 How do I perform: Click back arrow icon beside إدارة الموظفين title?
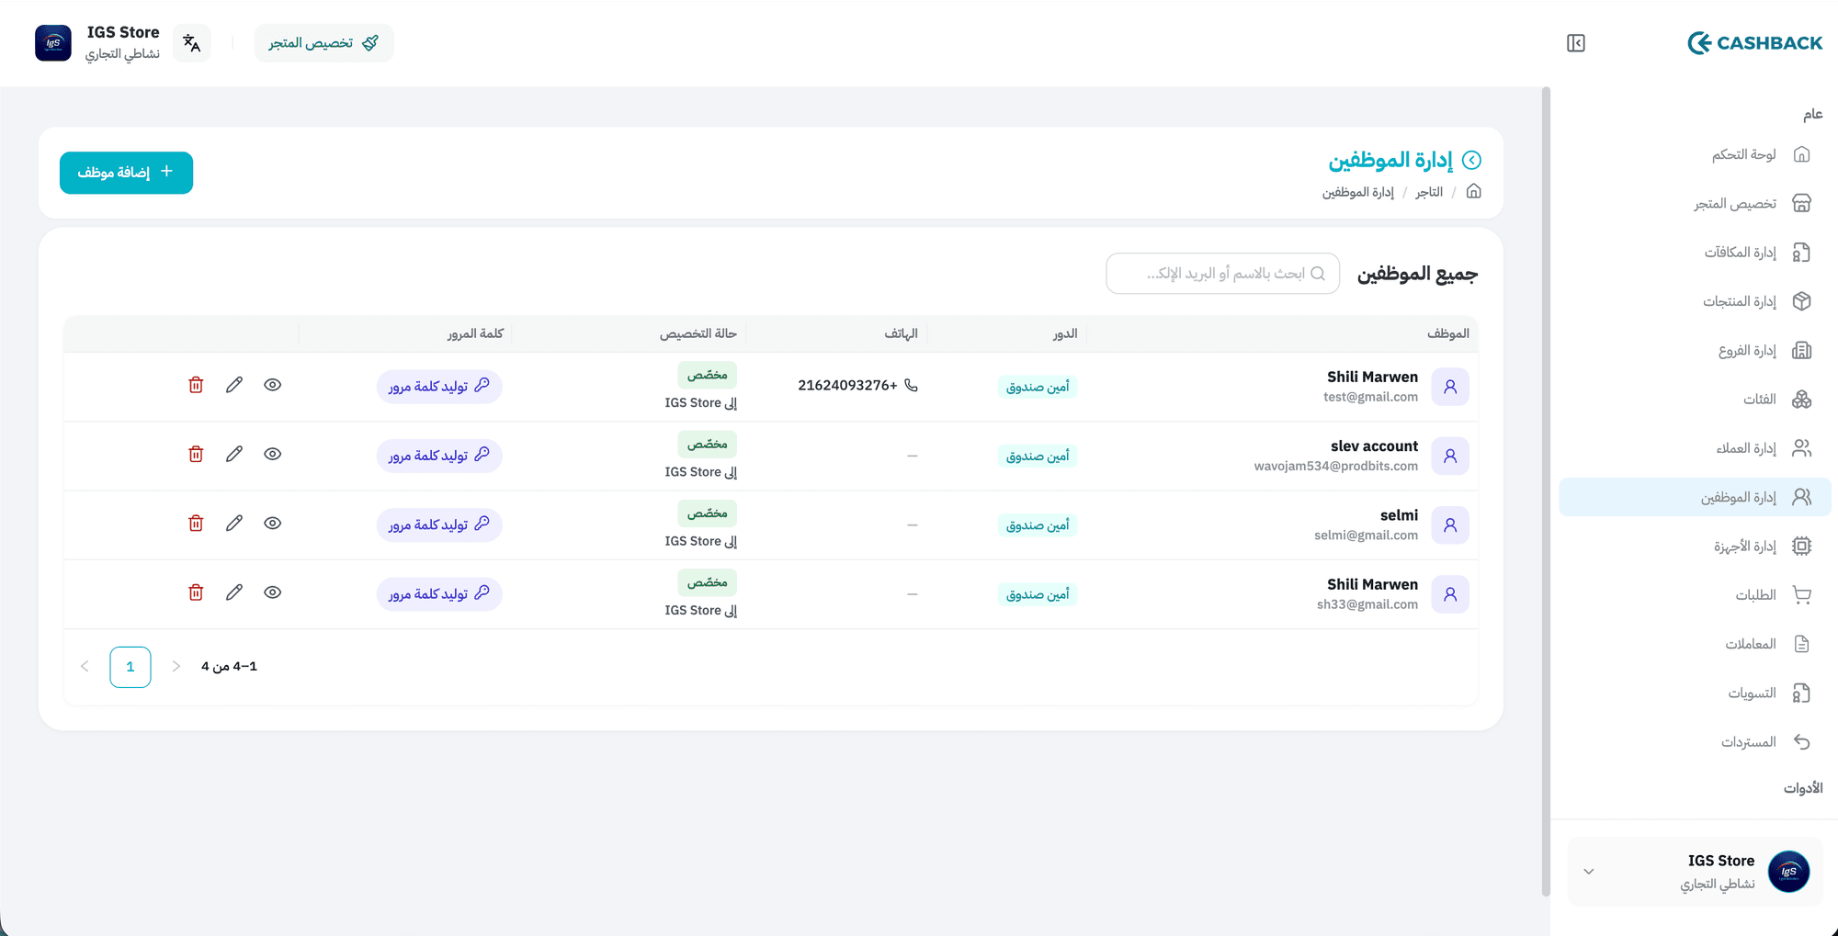pyautogui.click(x=1472, y=160)
